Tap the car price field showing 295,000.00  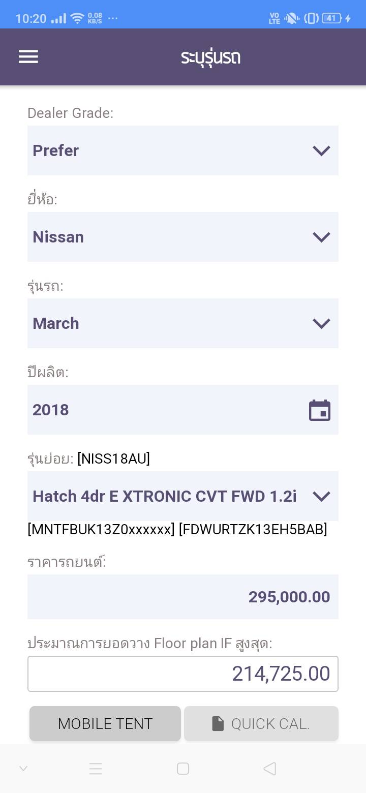click(183, 597)
